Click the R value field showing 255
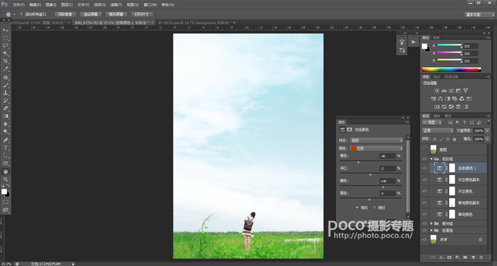This screenshot has width=497, height=266. click(471, 46)
